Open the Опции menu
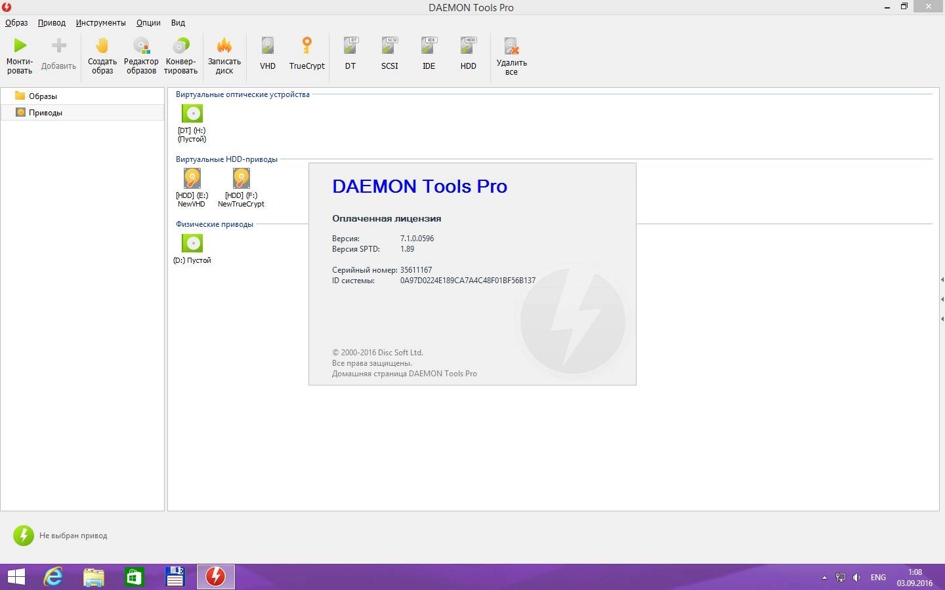 point(148,22)
